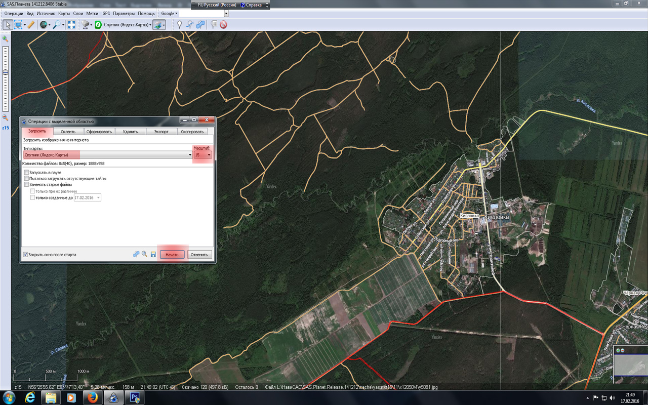Click the globe map-source icon in toolbar

44,24
